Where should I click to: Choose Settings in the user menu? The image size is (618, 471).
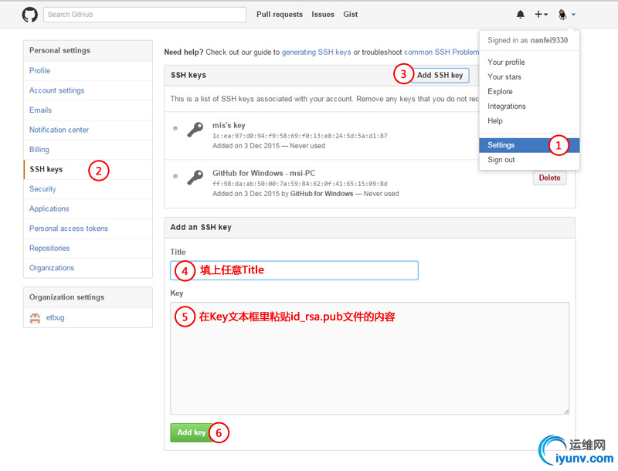pos(529,145)
